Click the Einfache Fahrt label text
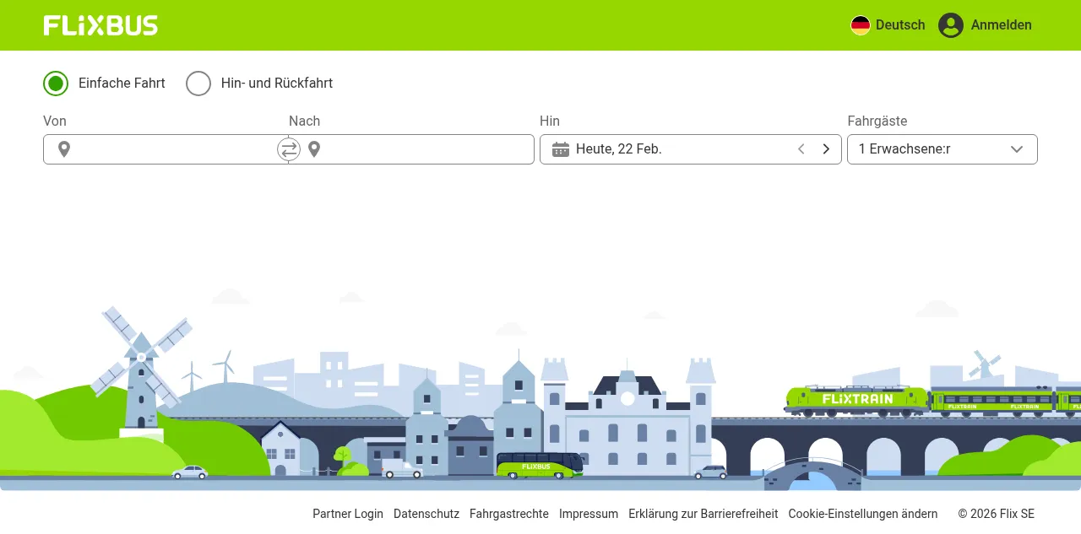The width and height of the screenshot is (1081, 534). pyautogui.click(x=122, y=84)
